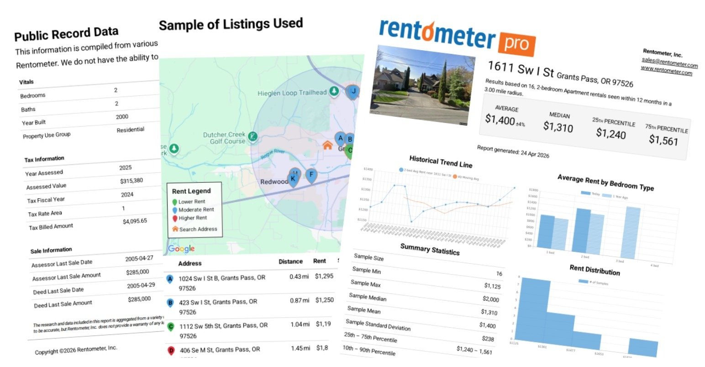This screenshot has width=705, height=367.
Task: Click the orange Moving Avg legend dot
Action: tap(454, 176)
